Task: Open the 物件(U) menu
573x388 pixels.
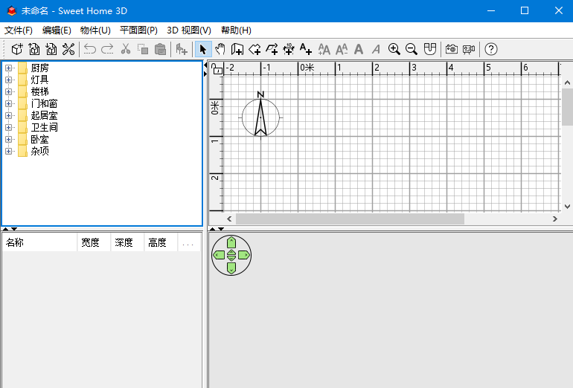Action: [x=95, y=30]
